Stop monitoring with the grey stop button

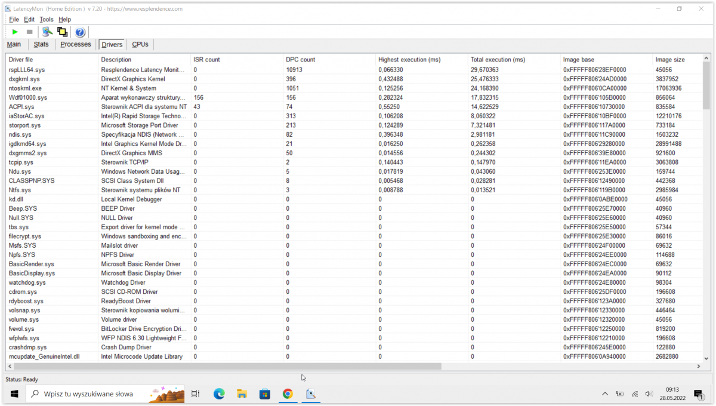click(x=29, y=32)
